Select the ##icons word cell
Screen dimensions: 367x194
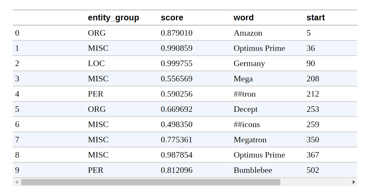pos(247,125)
